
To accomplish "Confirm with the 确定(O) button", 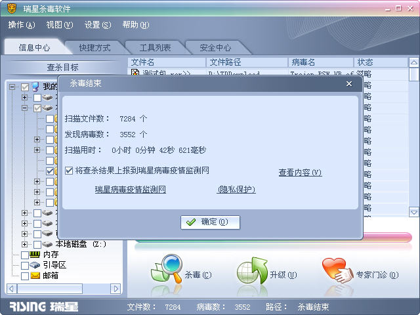I will tap(210, 222).
